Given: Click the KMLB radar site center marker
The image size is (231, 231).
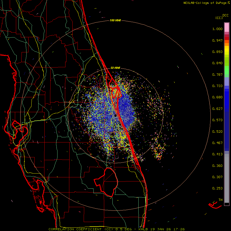Looking at the screenshot, I should click(115, 116).
